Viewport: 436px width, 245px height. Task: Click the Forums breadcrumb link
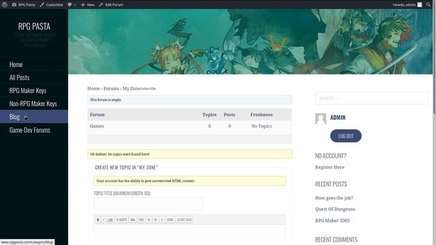tap(111, 88)
